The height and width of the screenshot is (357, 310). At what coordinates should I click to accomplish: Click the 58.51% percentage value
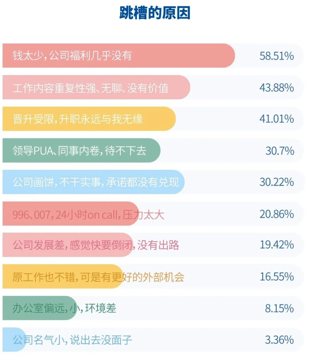point(277,56)
